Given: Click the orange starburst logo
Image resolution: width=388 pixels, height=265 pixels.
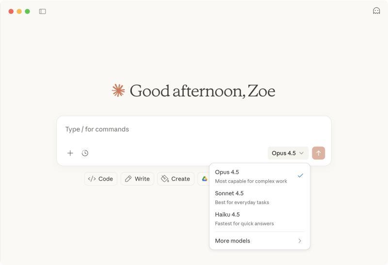Looking at the screenshot, I should [x=118, y=91].
